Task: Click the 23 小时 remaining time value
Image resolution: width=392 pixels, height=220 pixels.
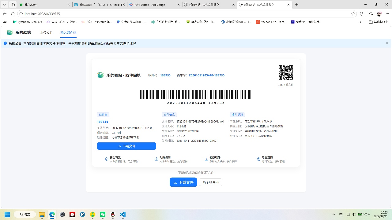Action: [116, 133]
